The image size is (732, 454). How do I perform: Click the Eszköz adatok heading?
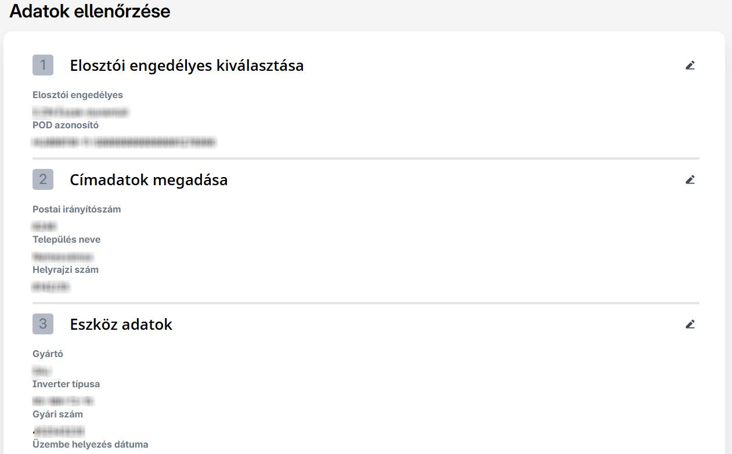click(121, 324)
